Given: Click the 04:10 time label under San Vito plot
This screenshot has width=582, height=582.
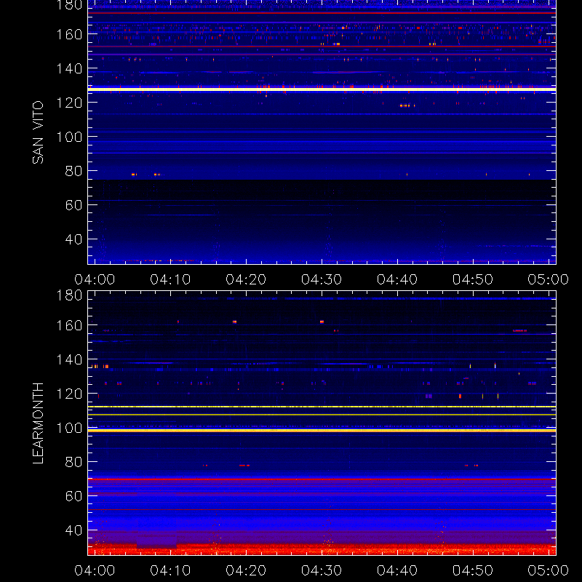Looking at the screenshot, I should click(170, 279).
